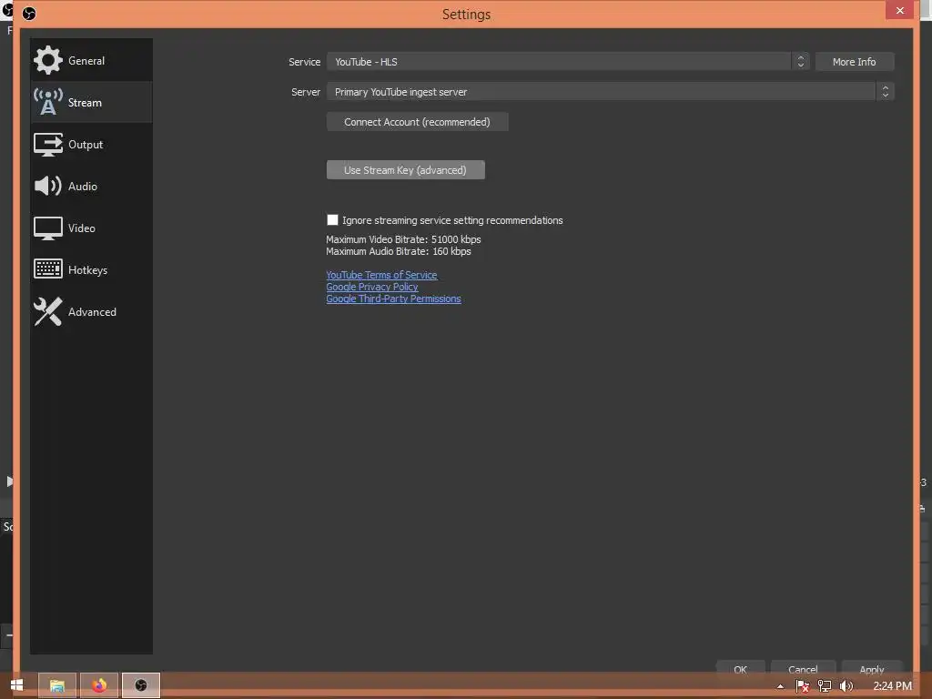Screen dimensions: 932x699
Task: Open the Windows Start menu
Action: pyautogui.click(x=16, y=685)
